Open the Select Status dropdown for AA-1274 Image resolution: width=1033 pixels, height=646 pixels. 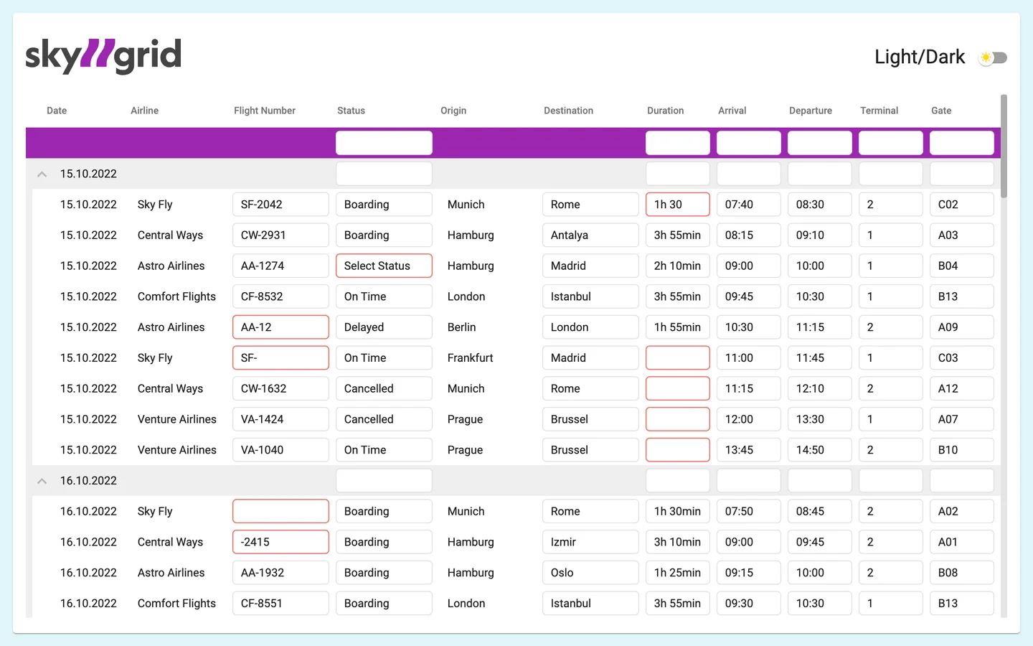[384, 266]
